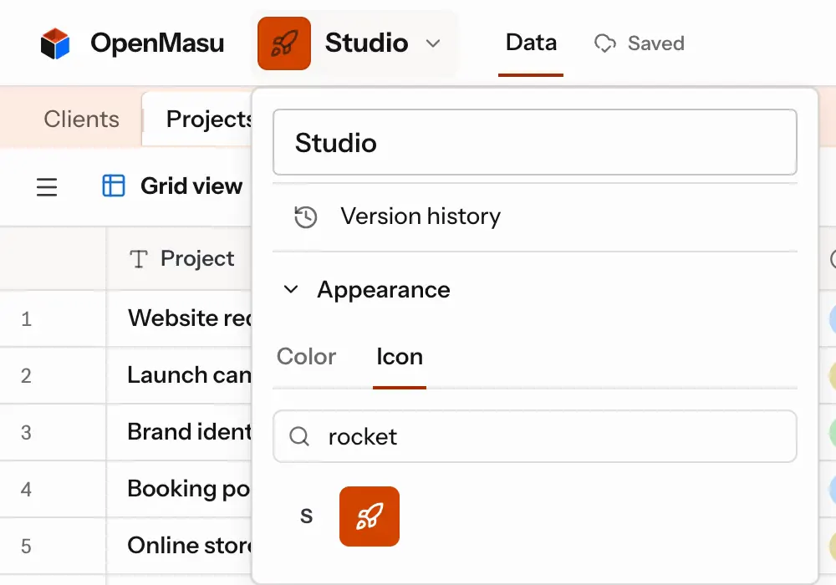Choose the letter S icon option
Image resolution: width=836 pixels, height=585 pixels.
pos(307,516)
